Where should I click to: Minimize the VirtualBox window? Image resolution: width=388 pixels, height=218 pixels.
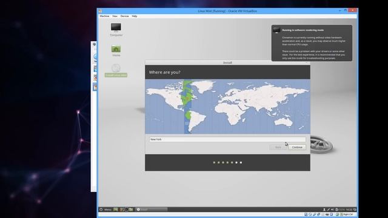[x=340, y=11]
